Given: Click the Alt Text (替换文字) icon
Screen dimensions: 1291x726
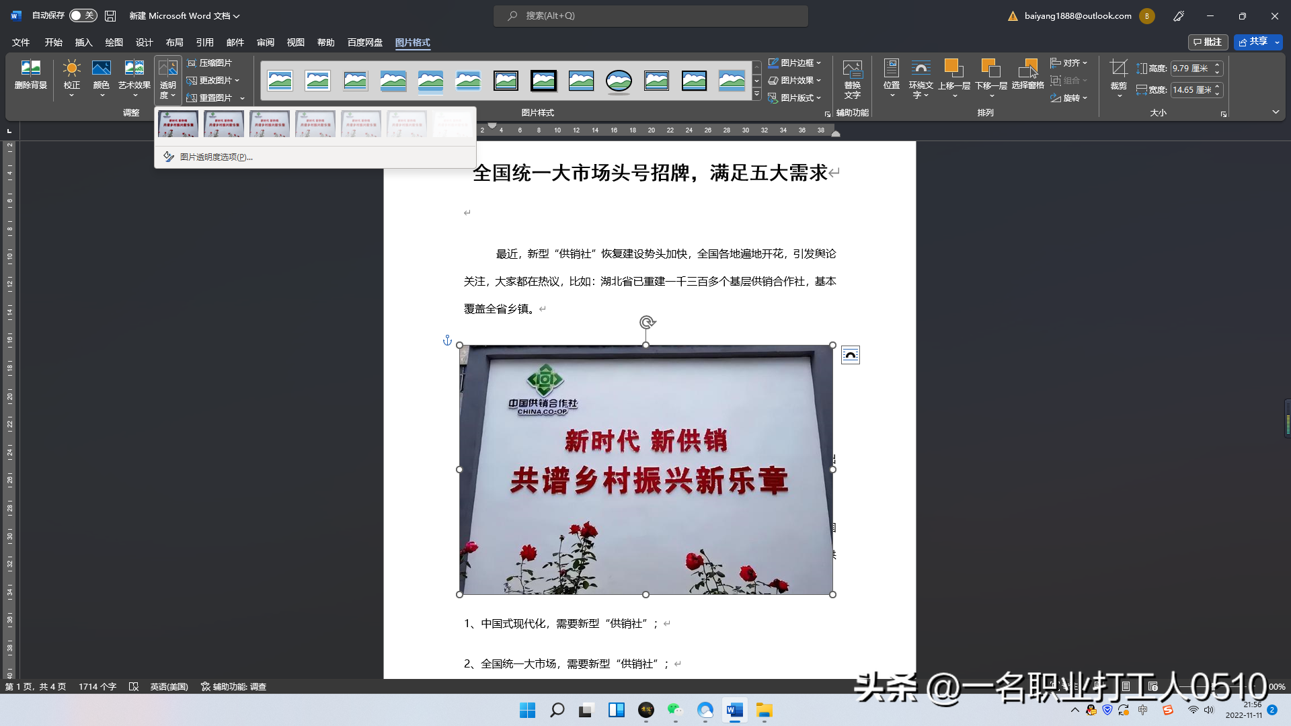Looking at the screenshot, I should pos(852,75).
